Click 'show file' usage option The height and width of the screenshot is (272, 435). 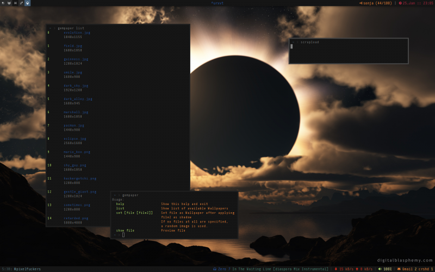coord(125,231)
